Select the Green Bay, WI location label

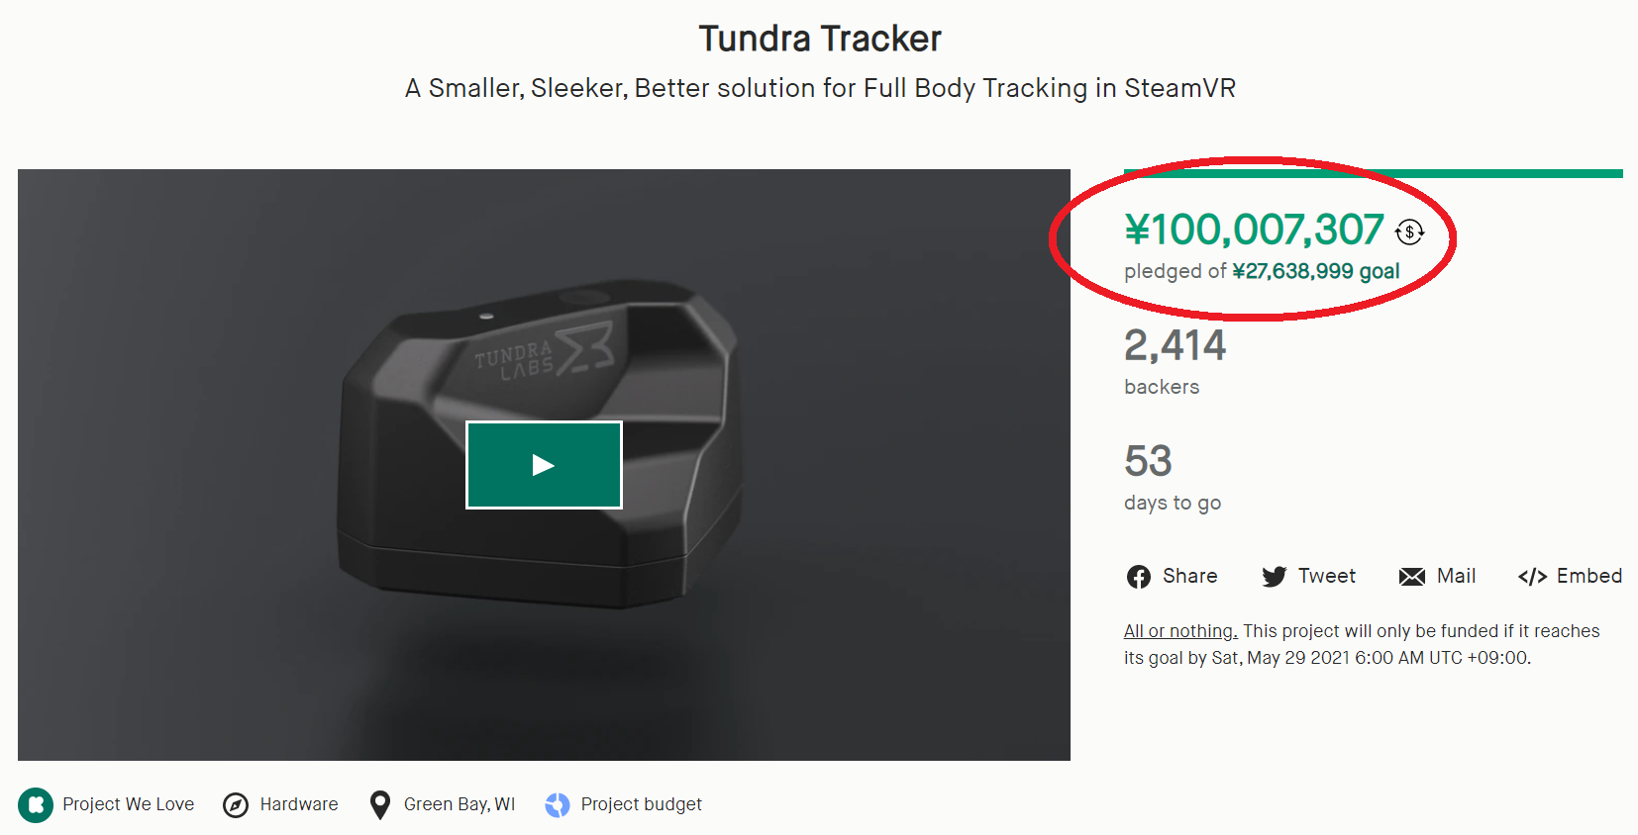459,804
